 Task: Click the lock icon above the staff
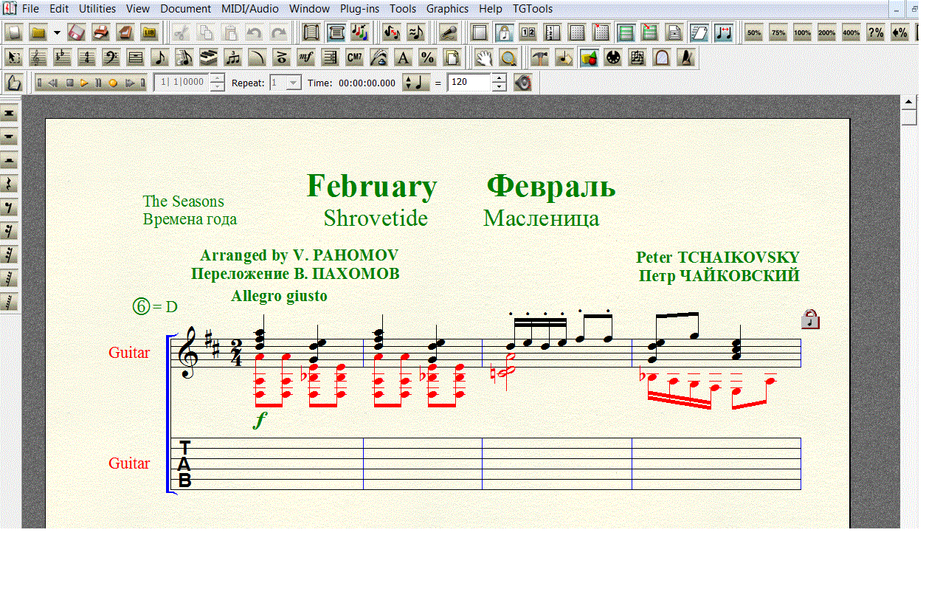[810, 319]
